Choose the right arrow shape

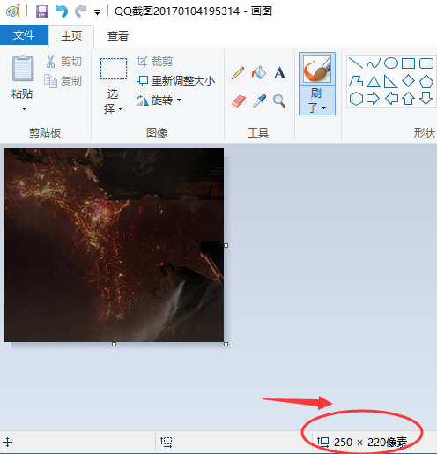click(373, 99)
